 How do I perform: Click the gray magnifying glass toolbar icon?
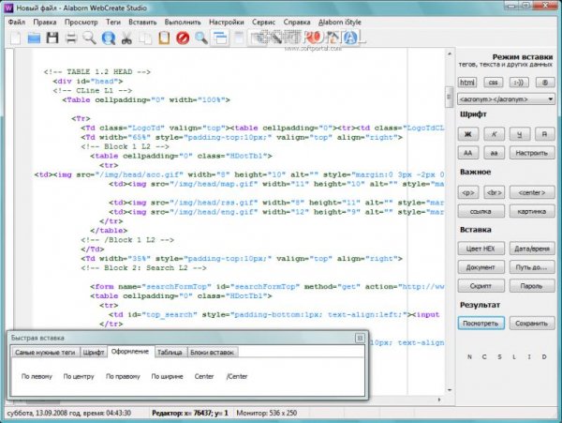[x=90, y=38]
